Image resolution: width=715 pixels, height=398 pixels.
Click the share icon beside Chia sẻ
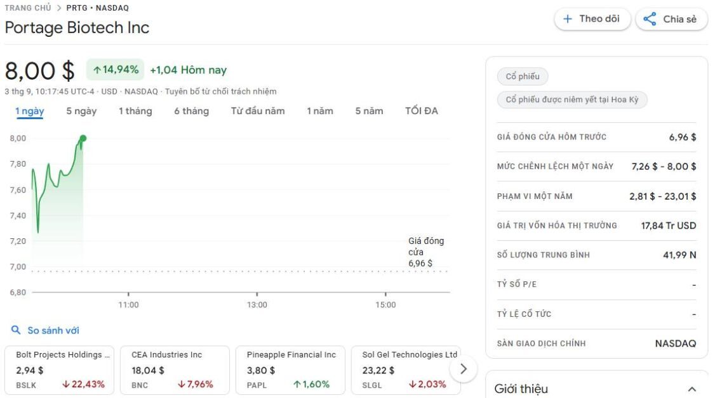[x=650, y=19]
